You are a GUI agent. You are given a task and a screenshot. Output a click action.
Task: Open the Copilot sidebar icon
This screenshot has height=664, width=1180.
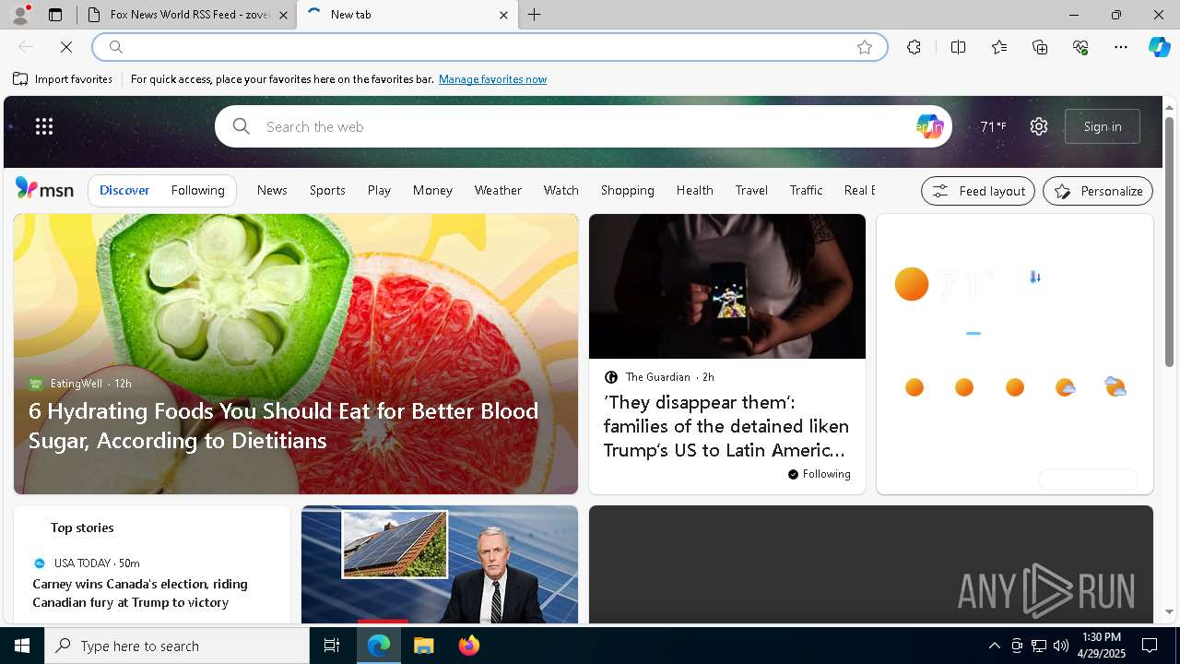[1159, 47]
